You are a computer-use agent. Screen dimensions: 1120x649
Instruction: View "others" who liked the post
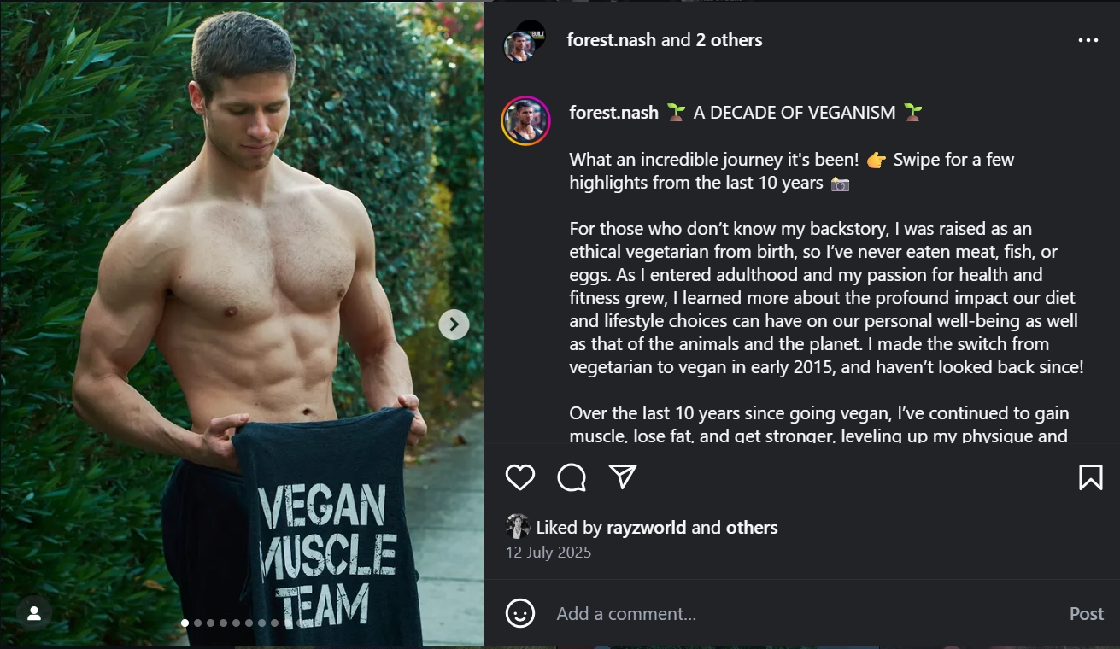[752, 528]
